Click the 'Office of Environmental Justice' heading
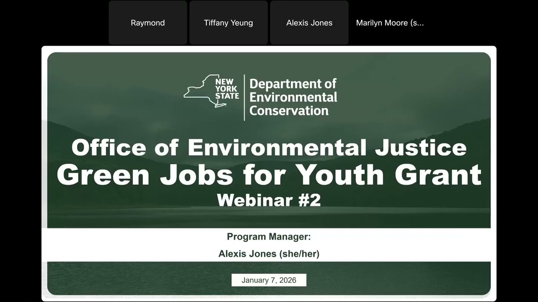This screenshot has width=538, height=302. (x=269, y=147)
